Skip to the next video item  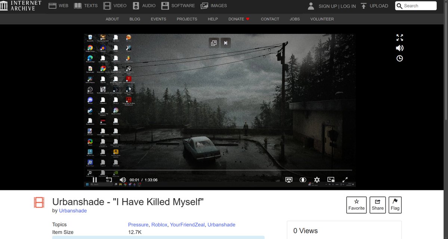(x=225, y=43)
